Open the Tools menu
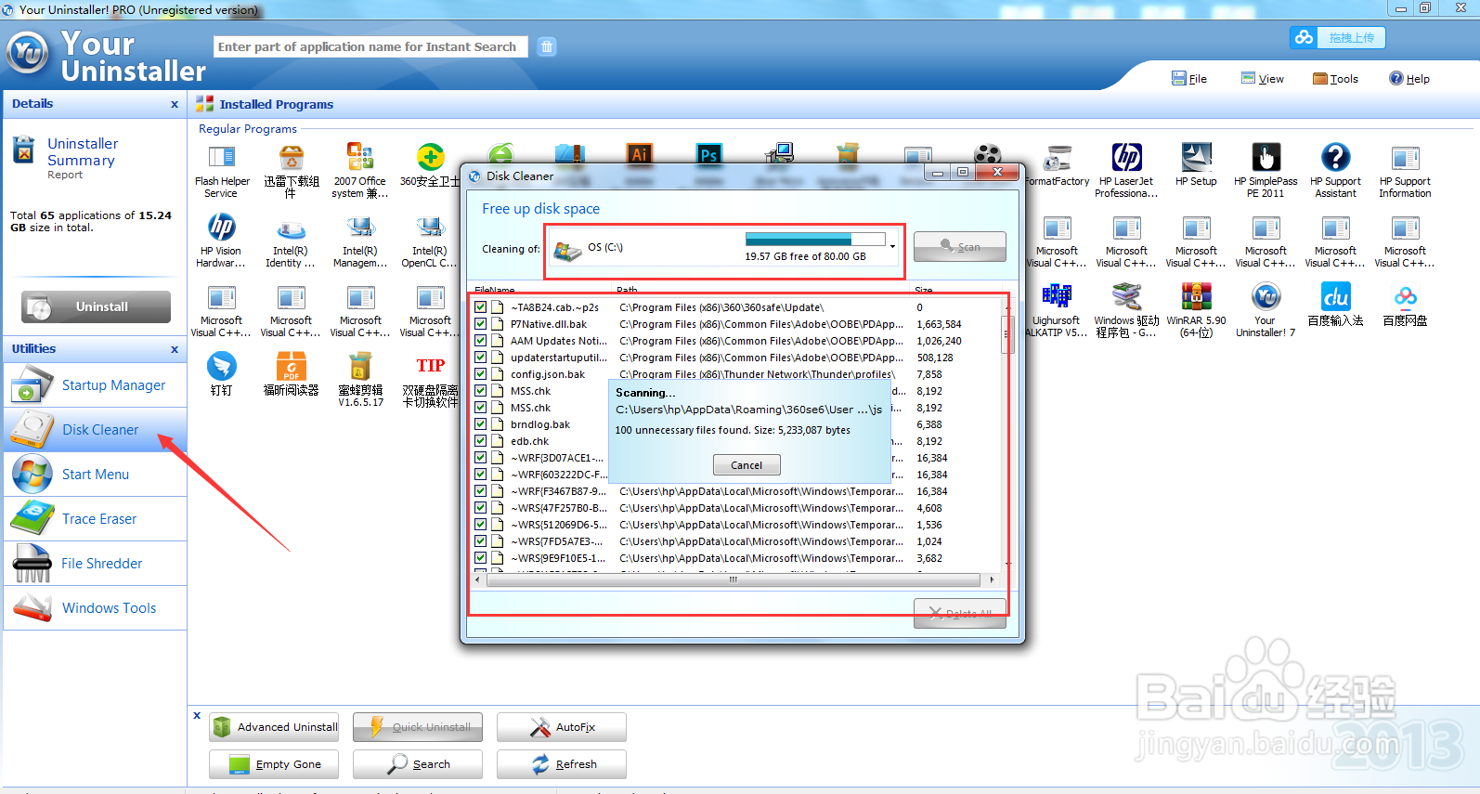Image resolution: width=1480 pixels, height=794 pixels. click(1335, 79)
